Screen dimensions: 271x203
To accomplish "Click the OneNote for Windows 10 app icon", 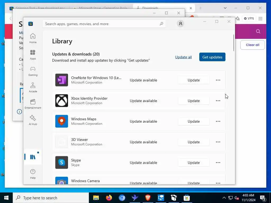I will coord(61,80).
